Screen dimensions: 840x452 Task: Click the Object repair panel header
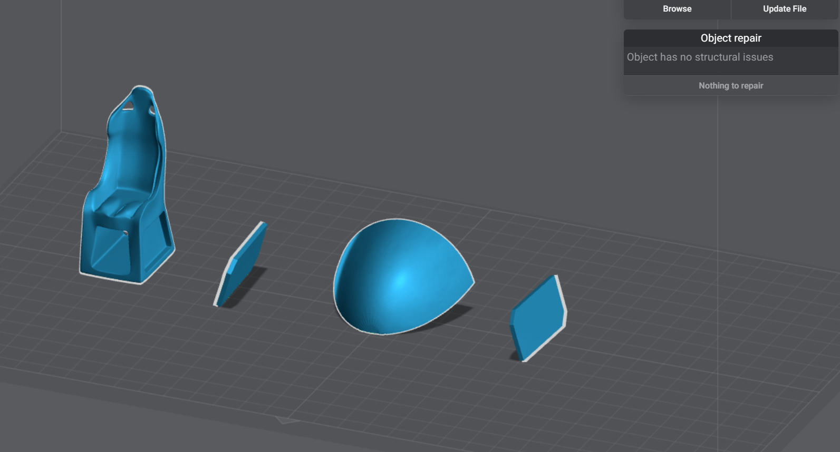coord(731,38)
